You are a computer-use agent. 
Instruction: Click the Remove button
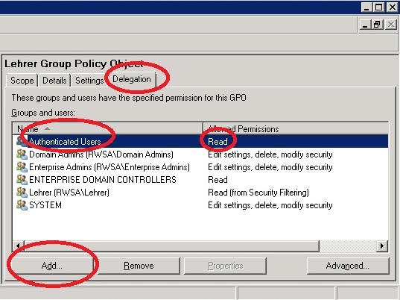[x=139, y=266]
